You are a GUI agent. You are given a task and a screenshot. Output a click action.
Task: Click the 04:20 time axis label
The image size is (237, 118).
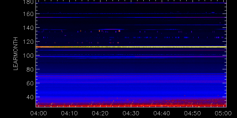pyautogui.click(x=100, y=113)
